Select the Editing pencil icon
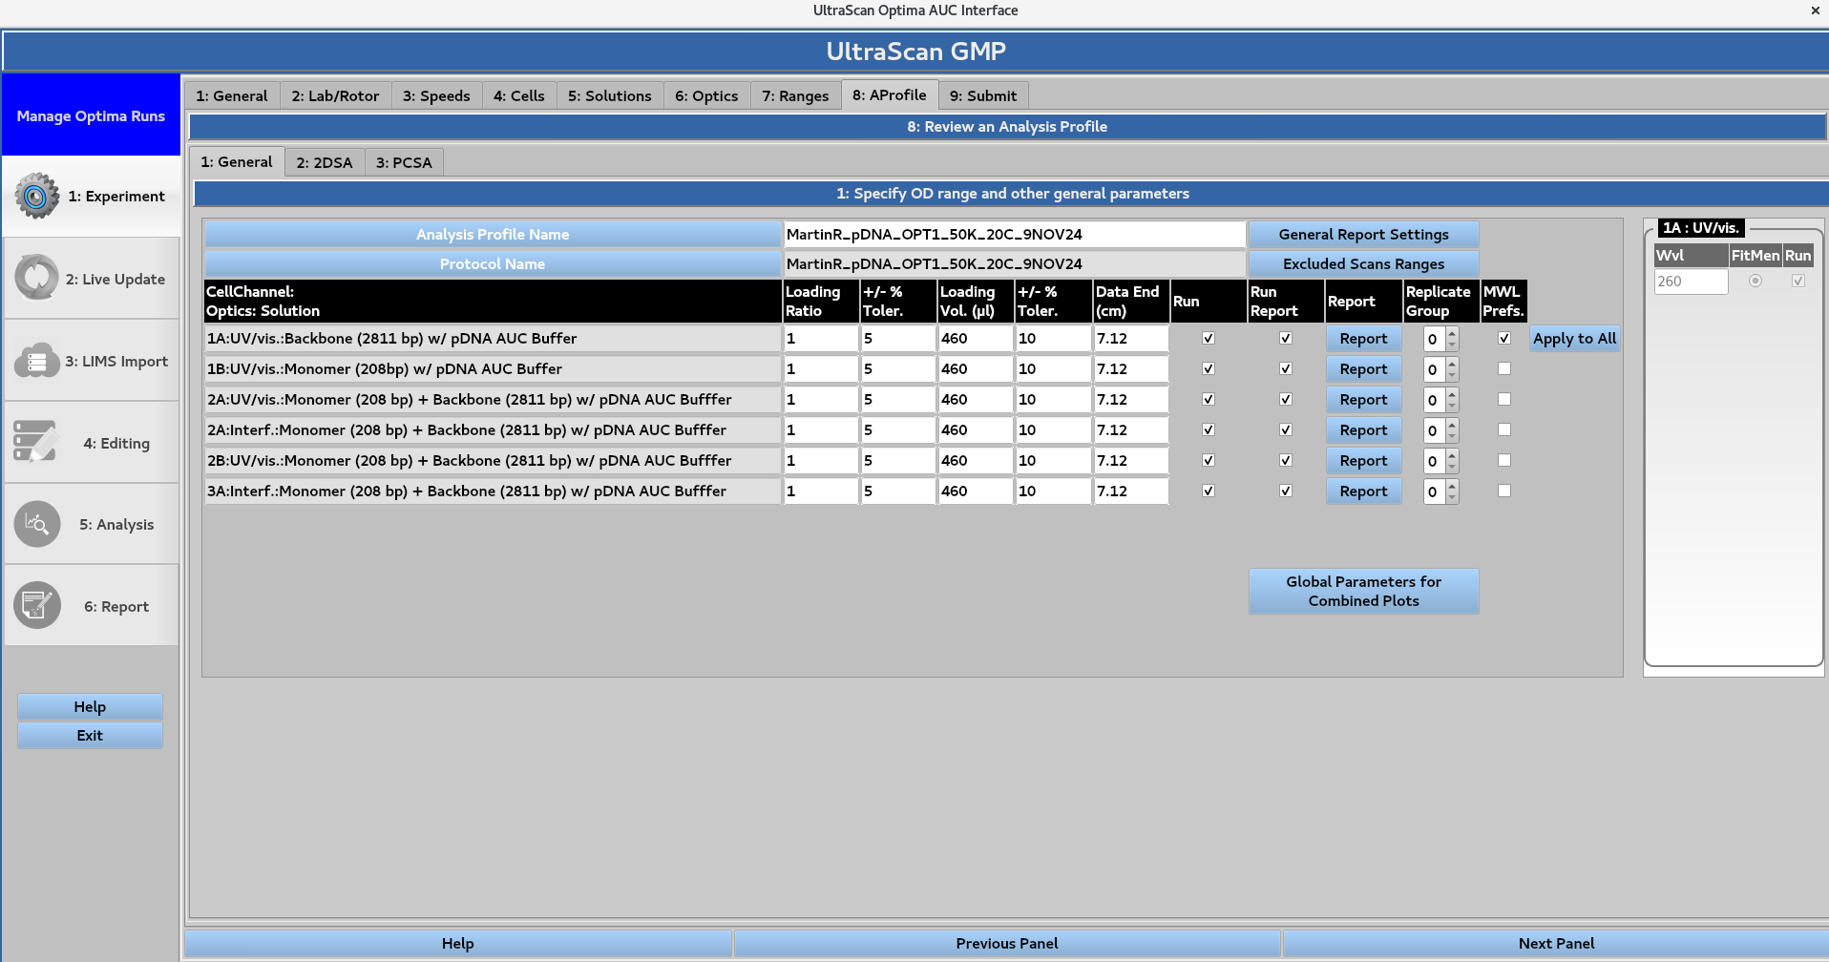1829x962 pixels. [36, 443]
